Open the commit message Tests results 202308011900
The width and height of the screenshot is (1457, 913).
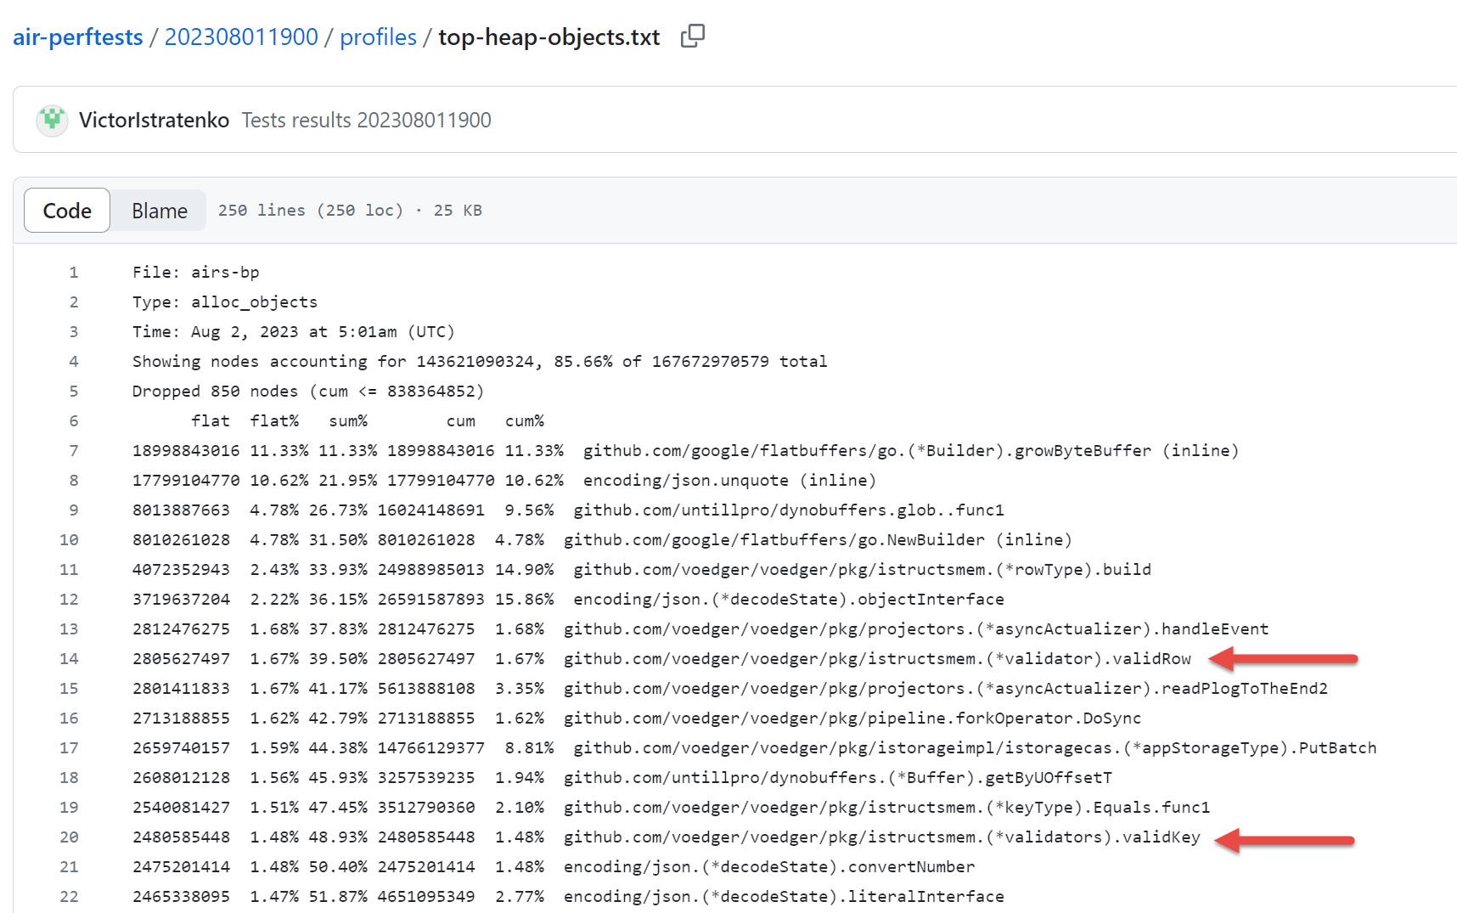[366, 120]
